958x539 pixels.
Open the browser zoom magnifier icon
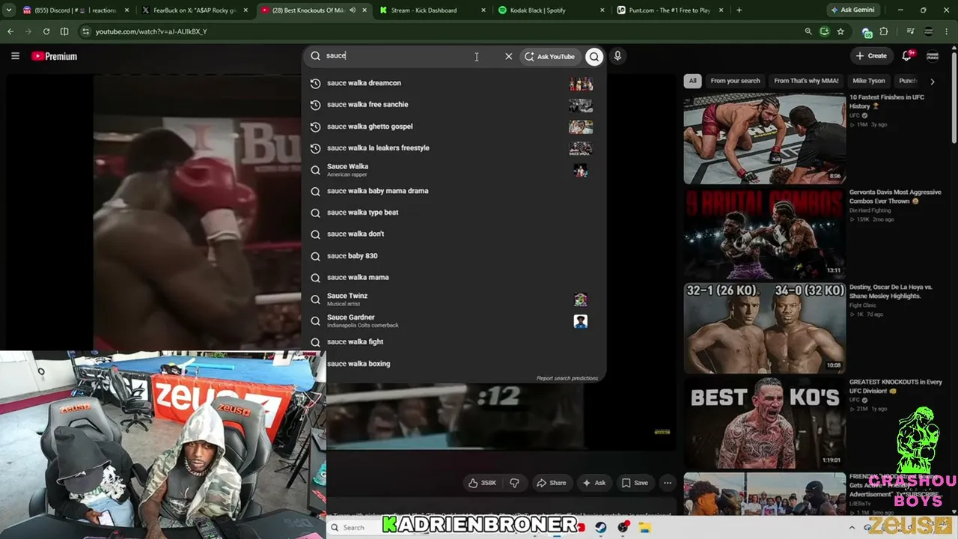coord(808,31)
